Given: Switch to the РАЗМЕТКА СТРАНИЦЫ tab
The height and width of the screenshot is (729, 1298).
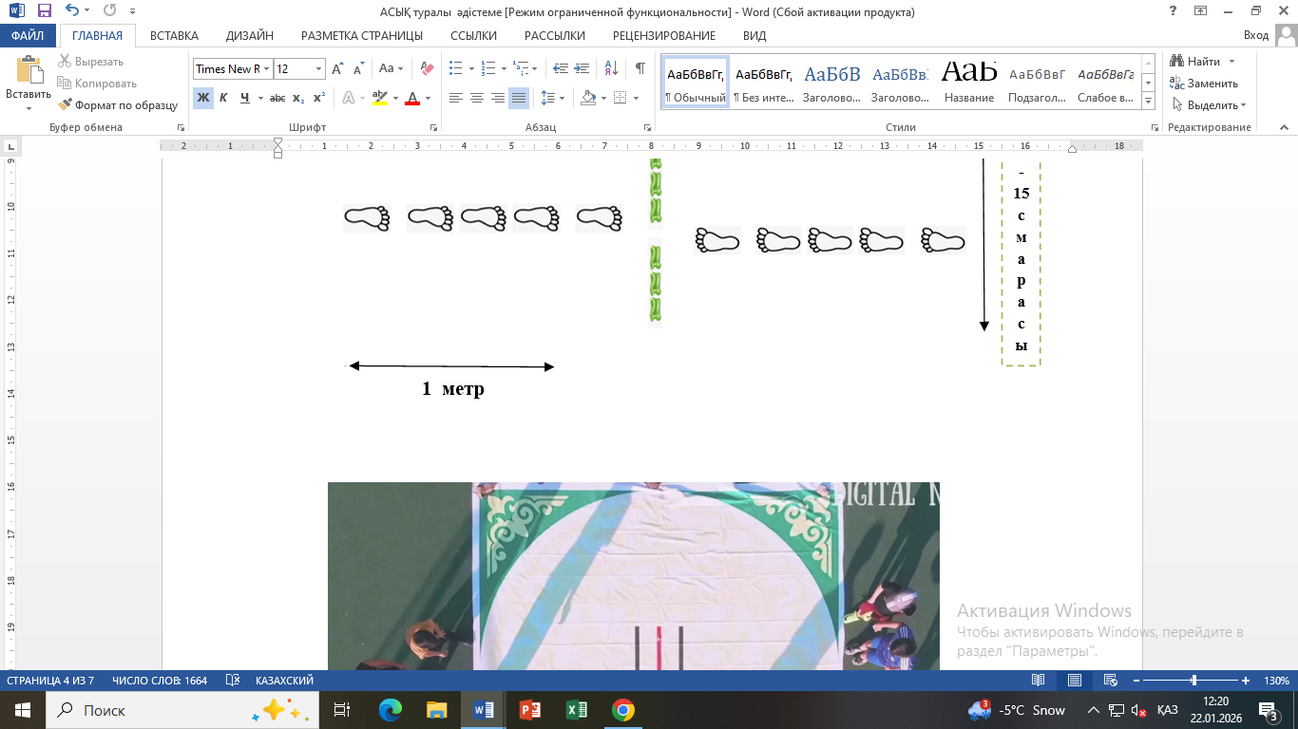Looking at the screenshot, I should (362, 36).
